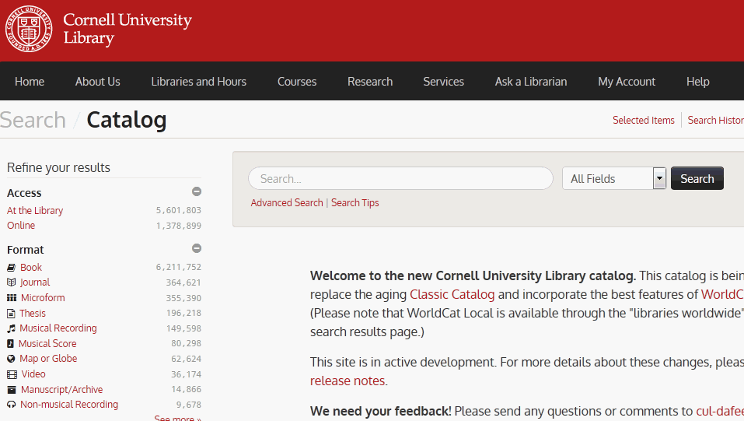The image size is (744, 421).
Task: Click the Catalog page heading
Action: point(126,120)
